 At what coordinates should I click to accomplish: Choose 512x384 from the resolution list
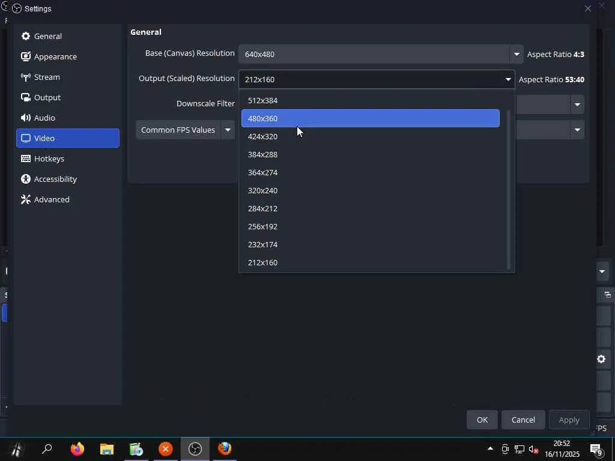(370, 100)
